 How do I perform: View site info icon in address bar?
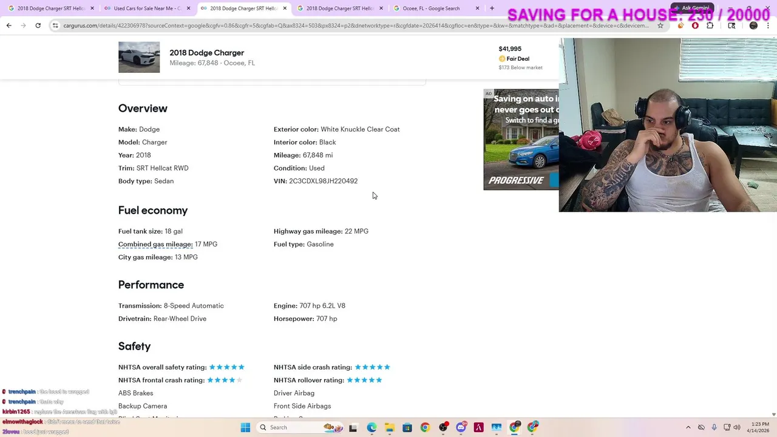click(x=55, y=25)
